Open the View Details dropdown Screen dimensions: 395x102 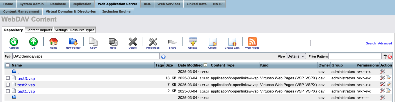click(296, 56)
